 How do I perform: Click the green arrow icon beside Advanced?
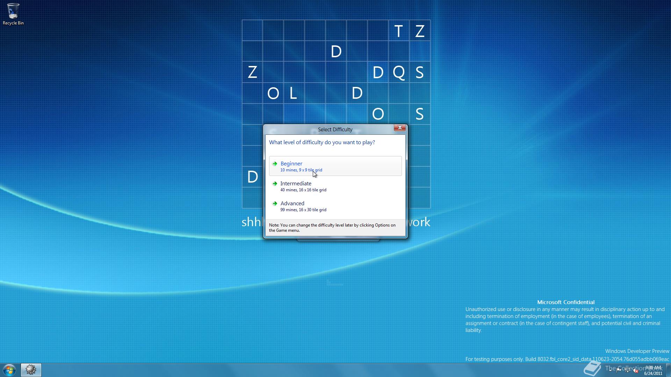(x=275, y=203)
